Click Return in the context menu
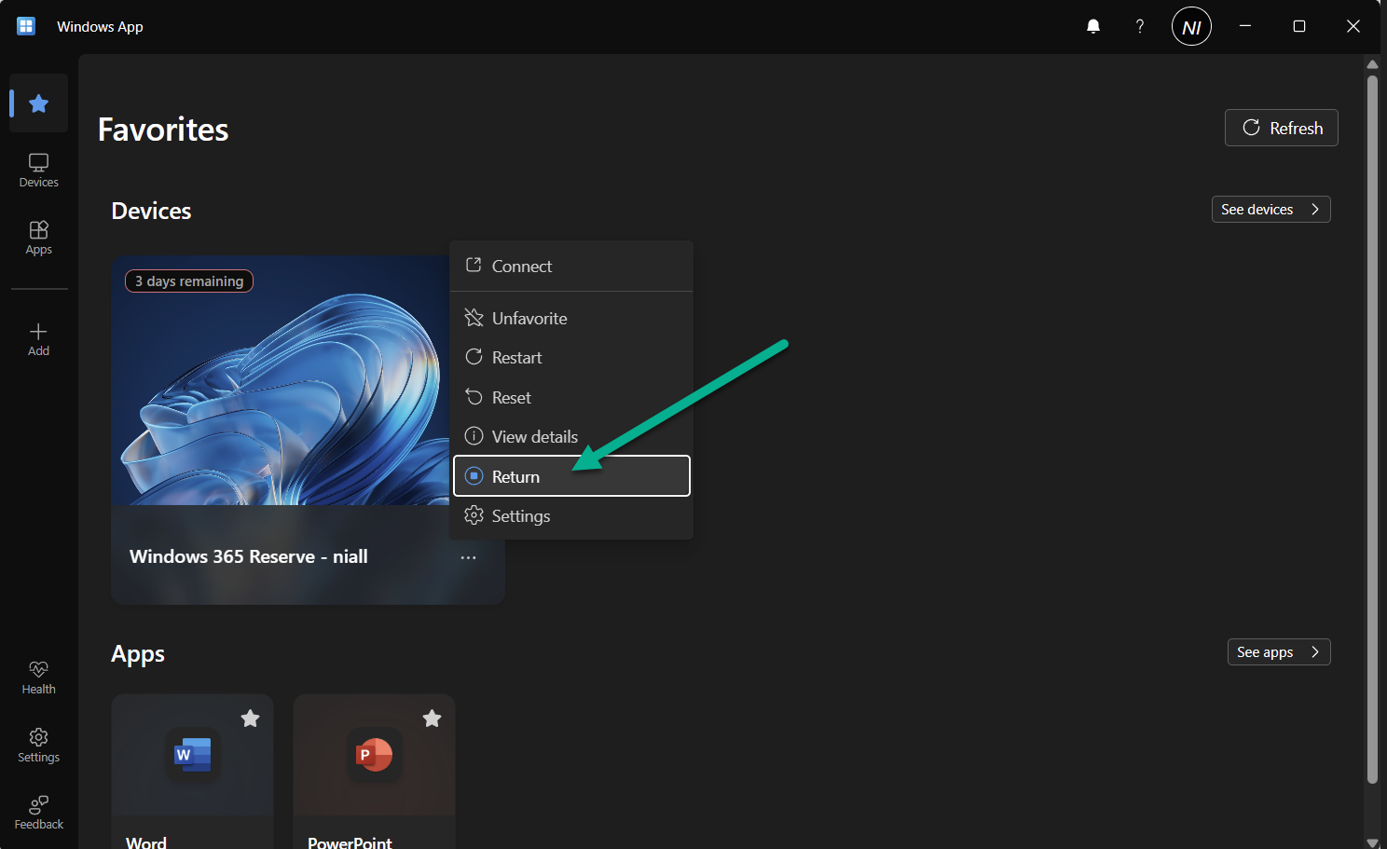 [x=571, y=476]
